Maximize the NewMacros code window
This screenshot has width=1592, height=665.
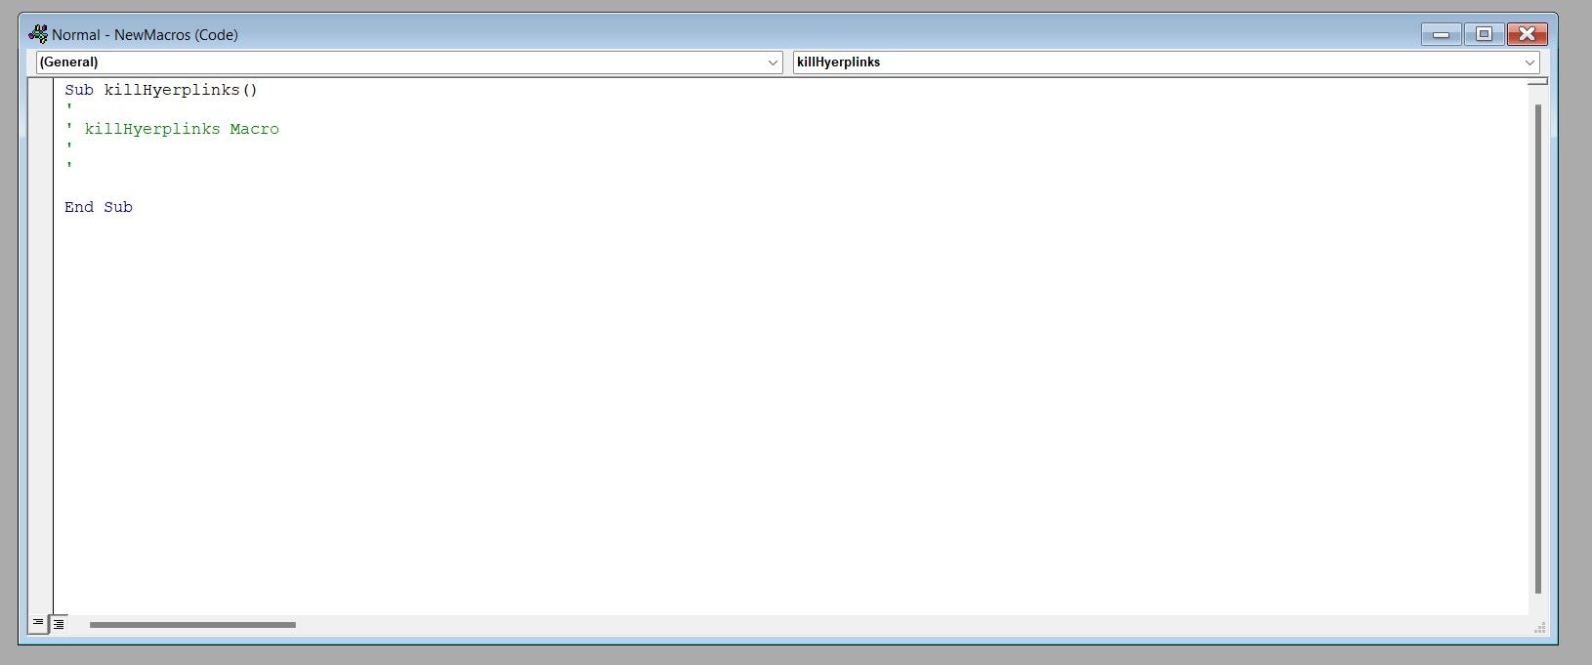pos(1484,34)
